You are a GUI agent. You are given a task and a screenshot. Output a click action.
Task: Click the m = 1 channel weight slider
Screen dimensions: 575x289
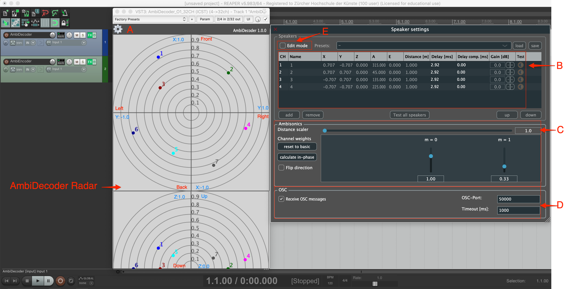coord(504,167)
